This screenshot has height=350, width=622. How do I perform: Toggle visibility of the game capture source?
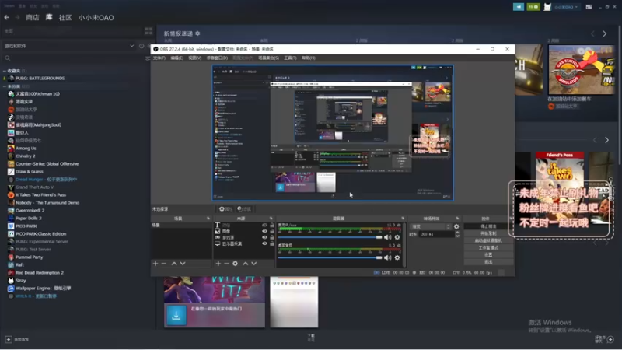coord(264,237)
